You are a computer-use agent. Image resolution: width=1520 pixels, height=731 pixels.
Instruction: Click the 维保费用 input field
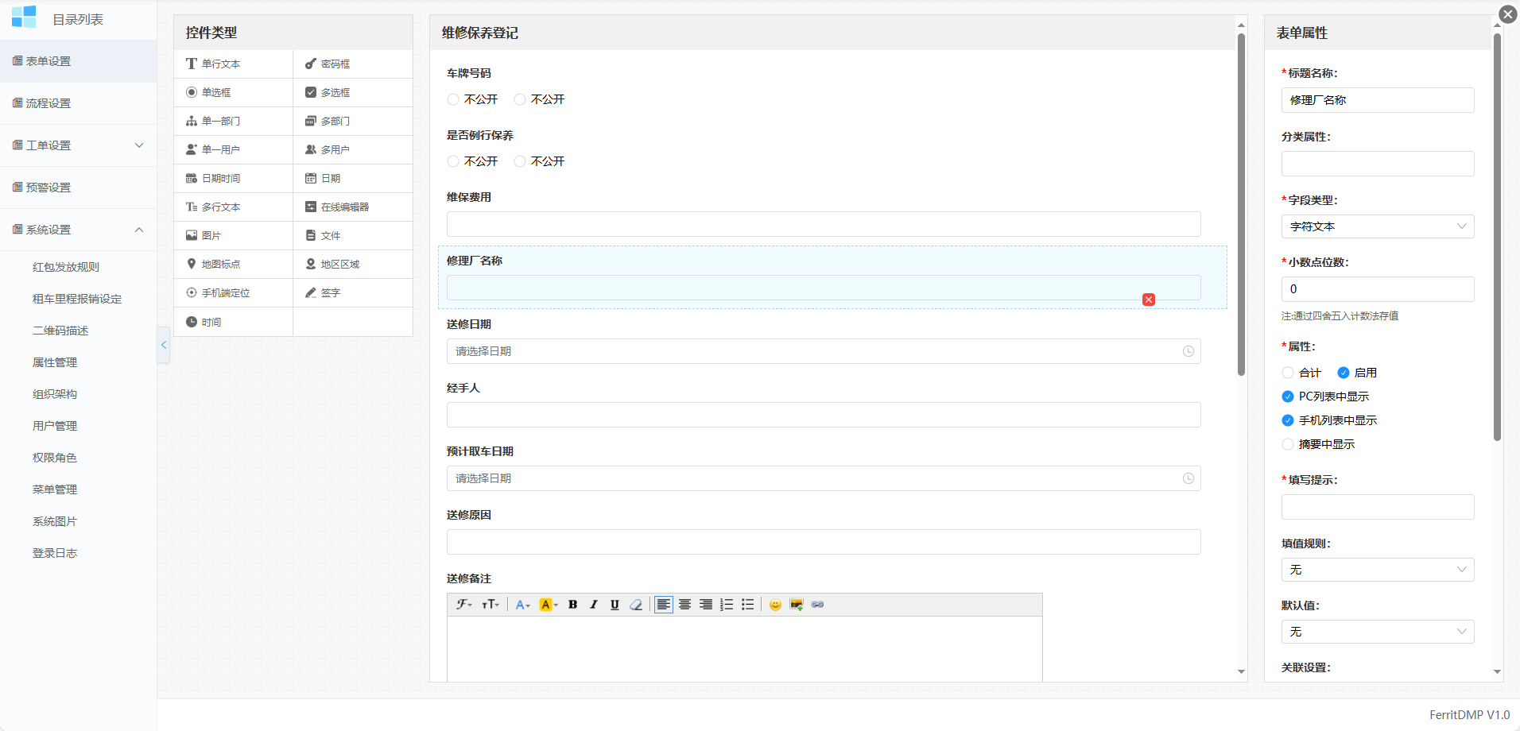point(823,224)
